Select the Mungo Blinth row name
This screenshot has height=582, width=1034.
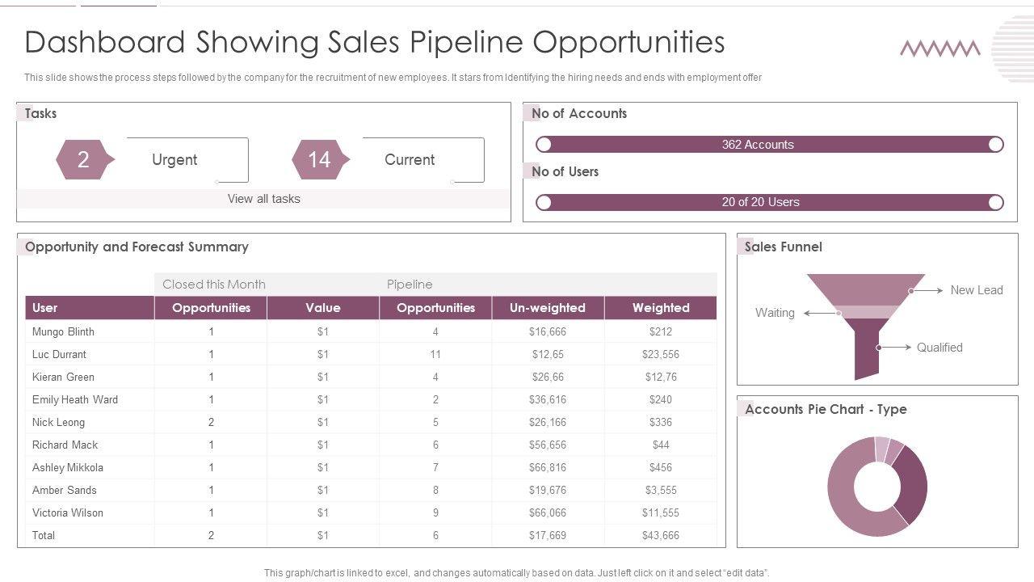click(63, 331)
